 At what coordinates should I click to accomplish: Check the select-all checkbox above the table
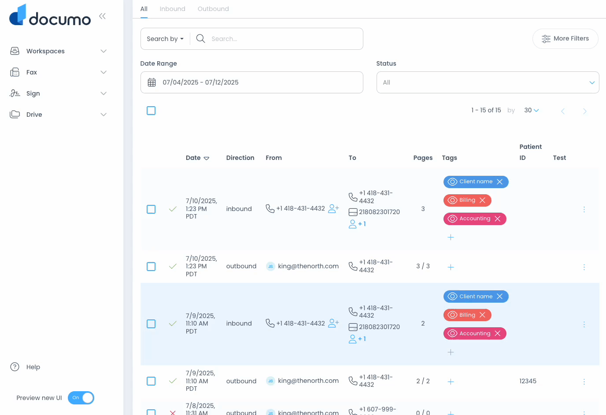(151, 111)
